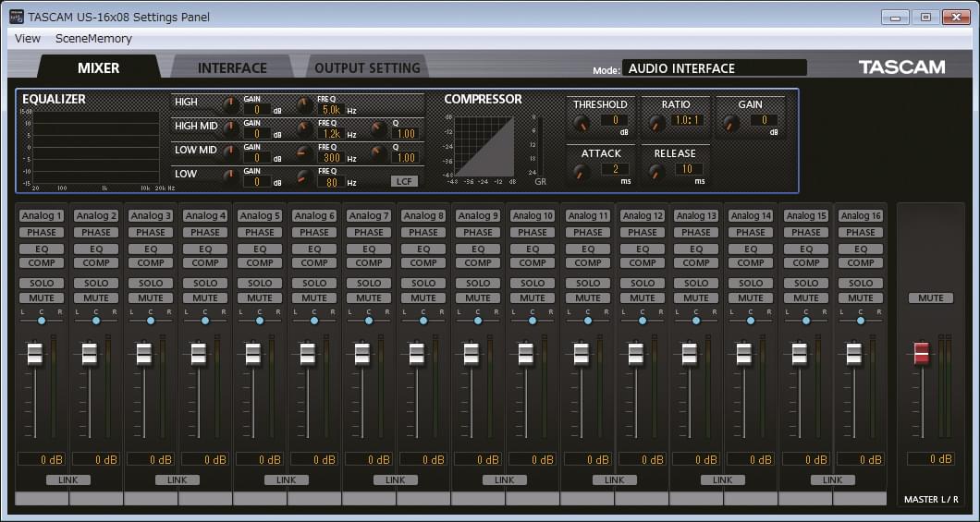
Task: Click the HIGH frequency 5.0k value field
Action: (331, 111)
